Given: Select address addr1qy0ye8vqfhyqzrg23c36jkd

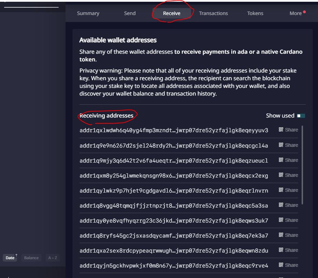Looking at the screenshot, I should coord(174,221).
